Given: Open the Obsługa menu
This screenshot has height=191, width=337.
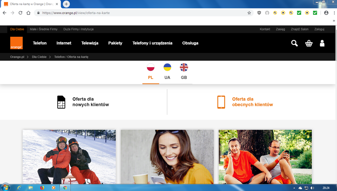Looking at the screenshot, I should [190, 43].
